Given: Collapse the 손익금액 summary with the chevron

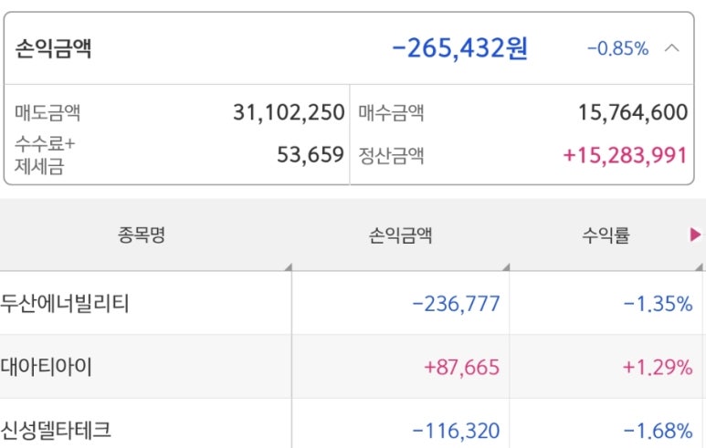Looking at the screenshot, I should point(672,48).
